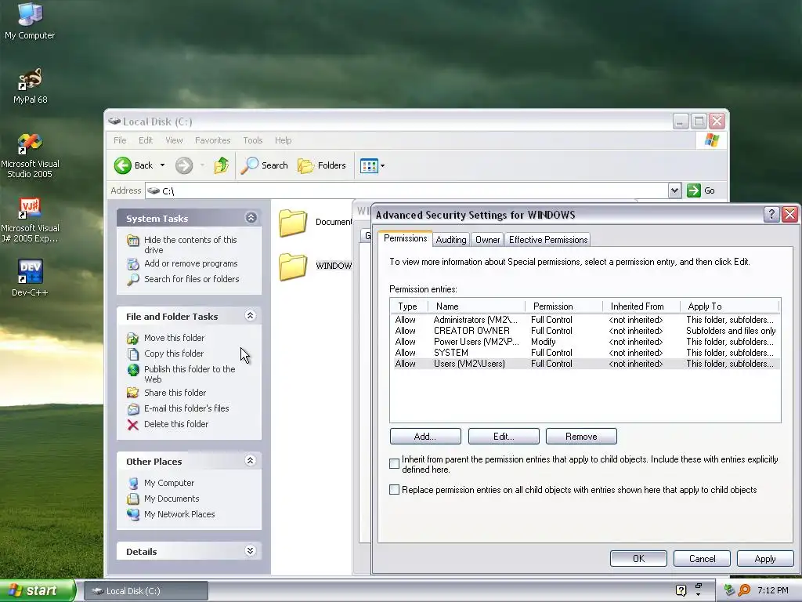Open the Views dropdown arrow
Viewport: 802px width, 602px height.
click(382, 165)
